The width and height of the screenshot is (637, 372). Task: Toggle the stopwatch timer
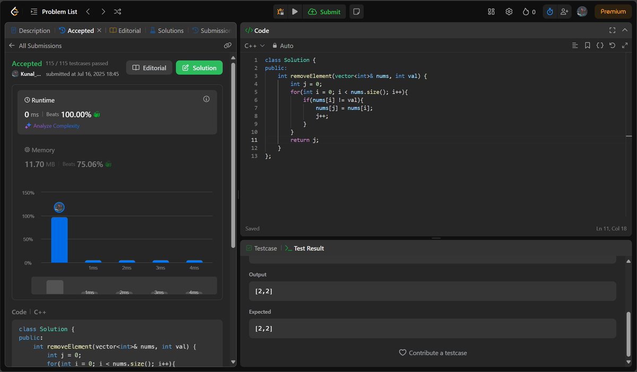coord(550,12)
